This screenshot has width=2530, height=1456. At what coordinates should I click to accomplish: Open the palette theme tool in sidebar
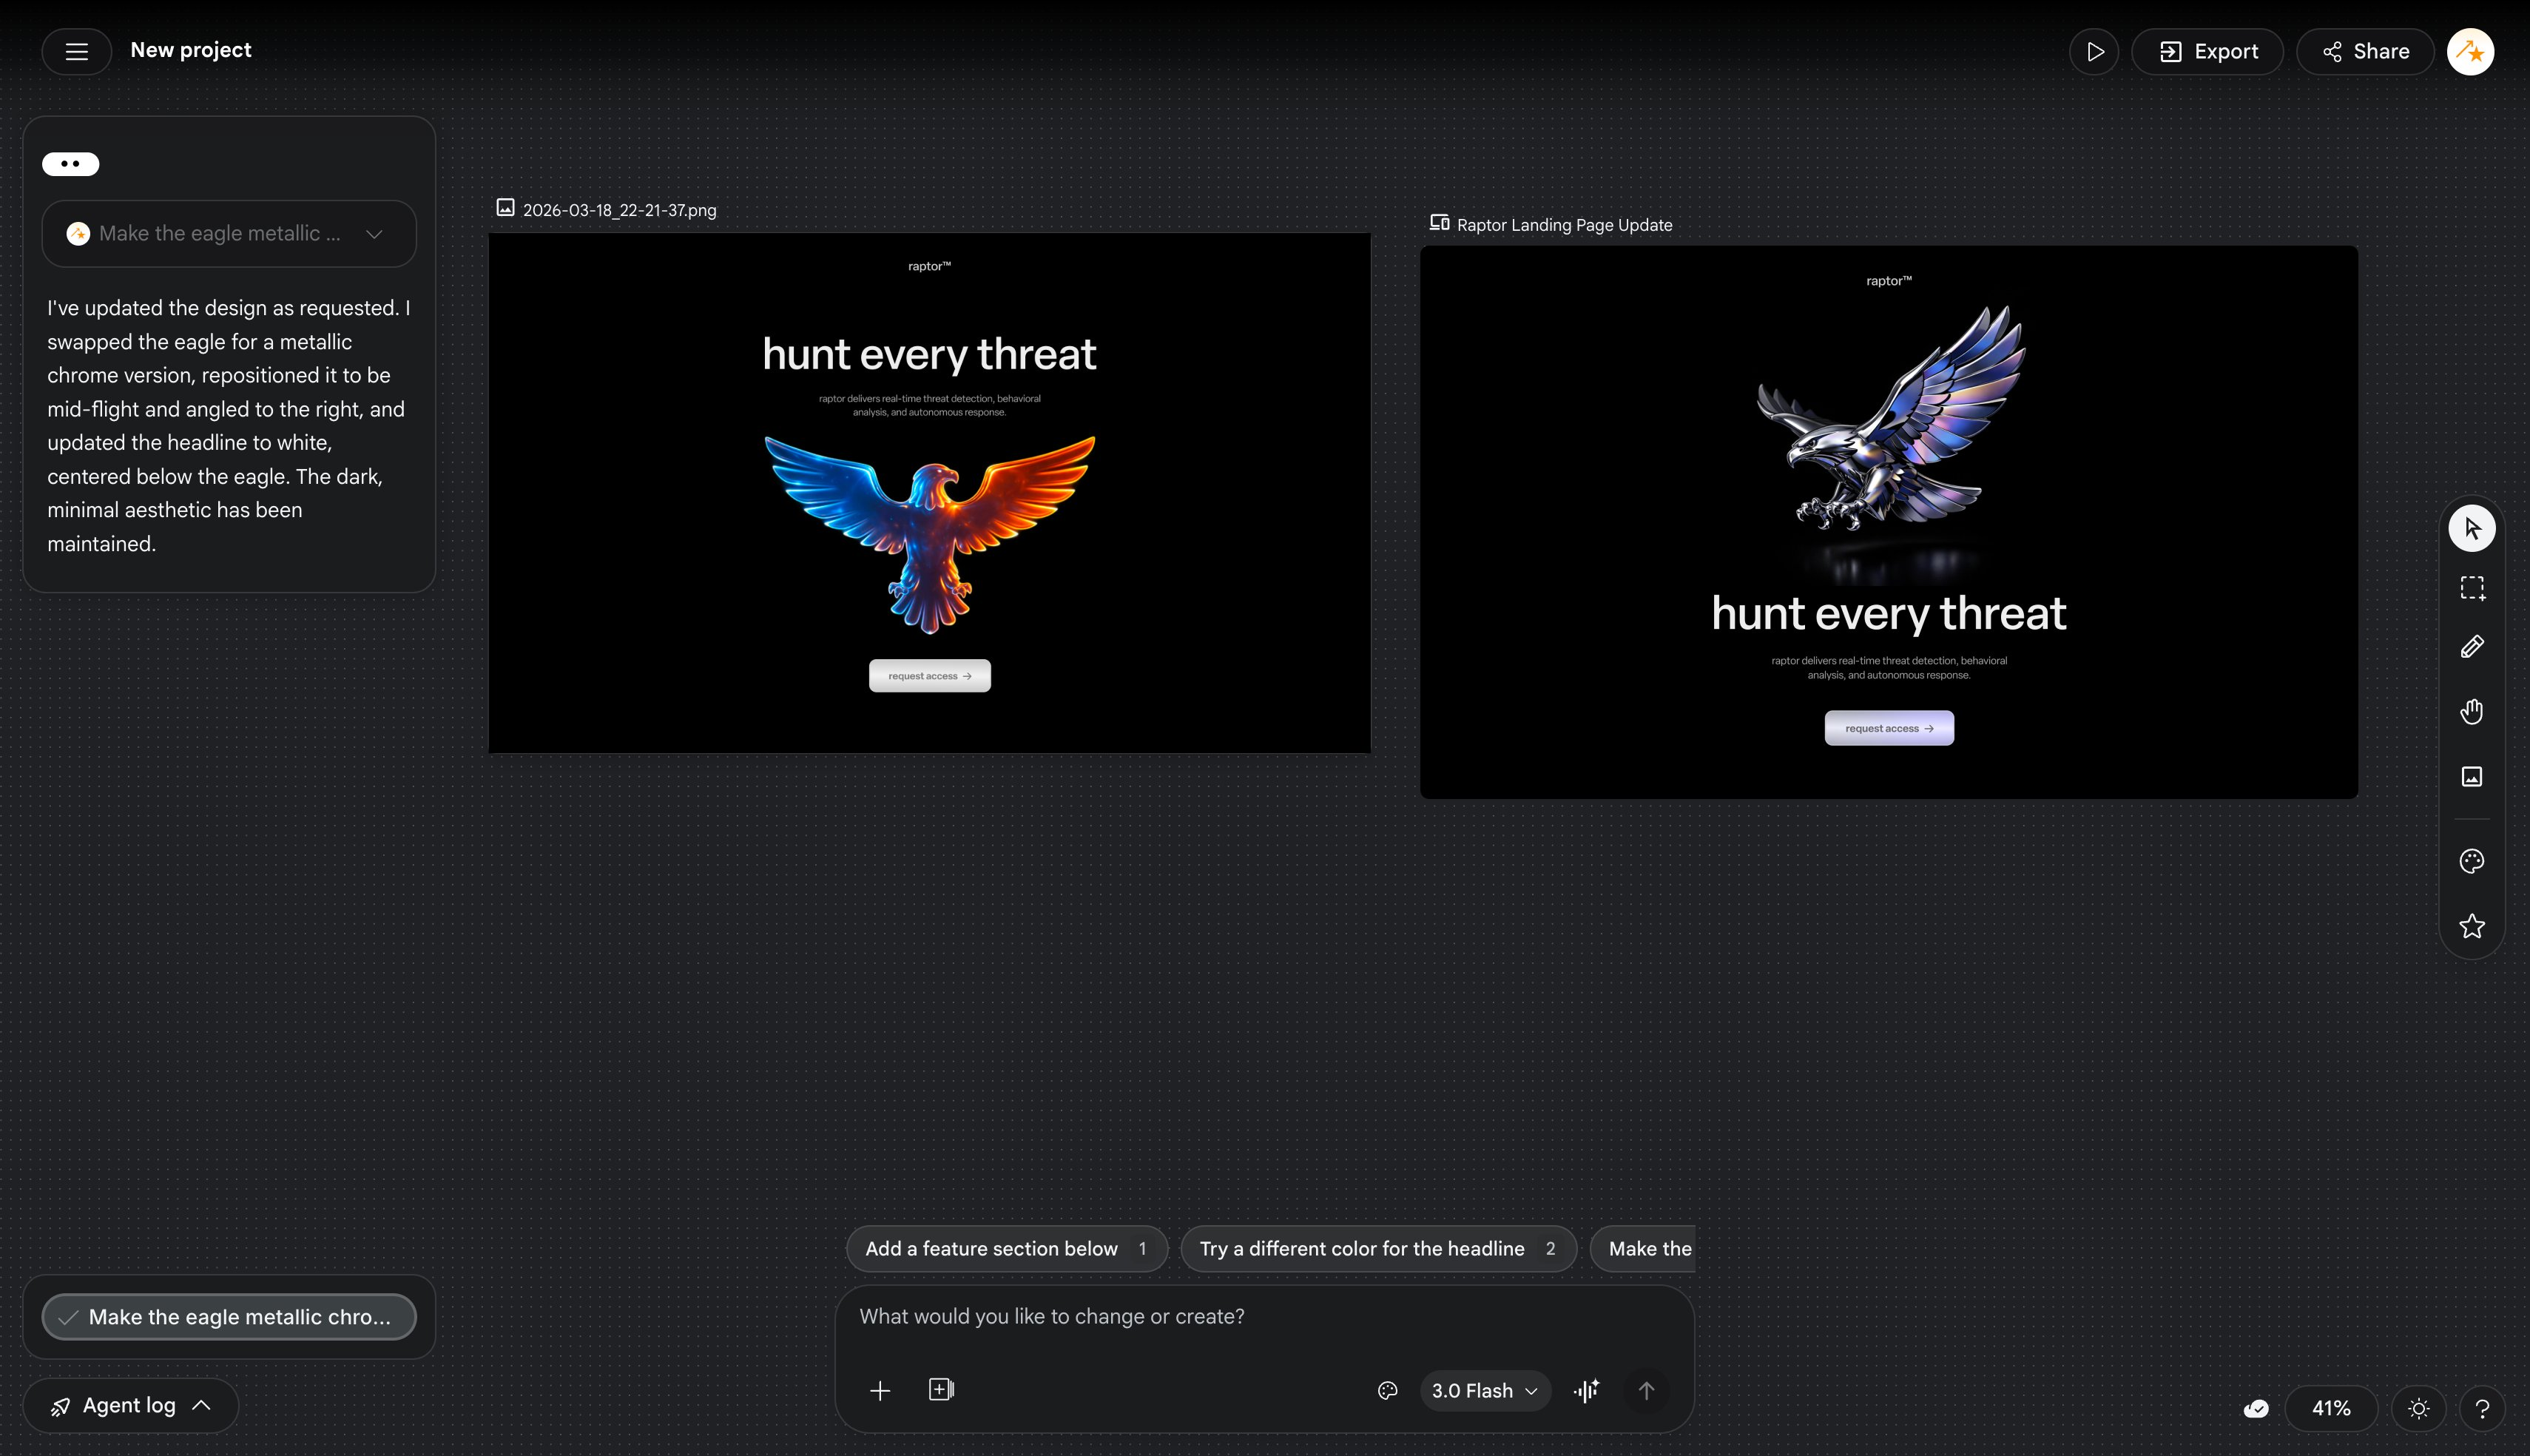tap(2471, 861)
